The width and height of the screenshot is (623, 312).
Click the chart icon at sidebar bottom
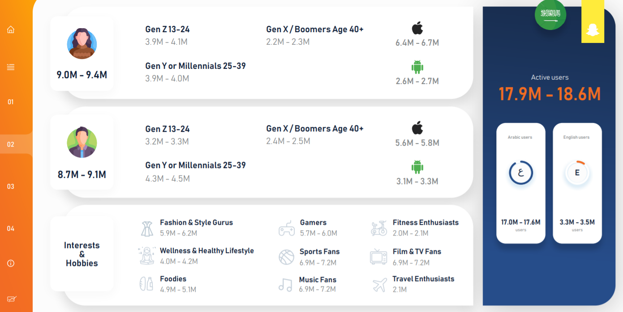(11, 299)
